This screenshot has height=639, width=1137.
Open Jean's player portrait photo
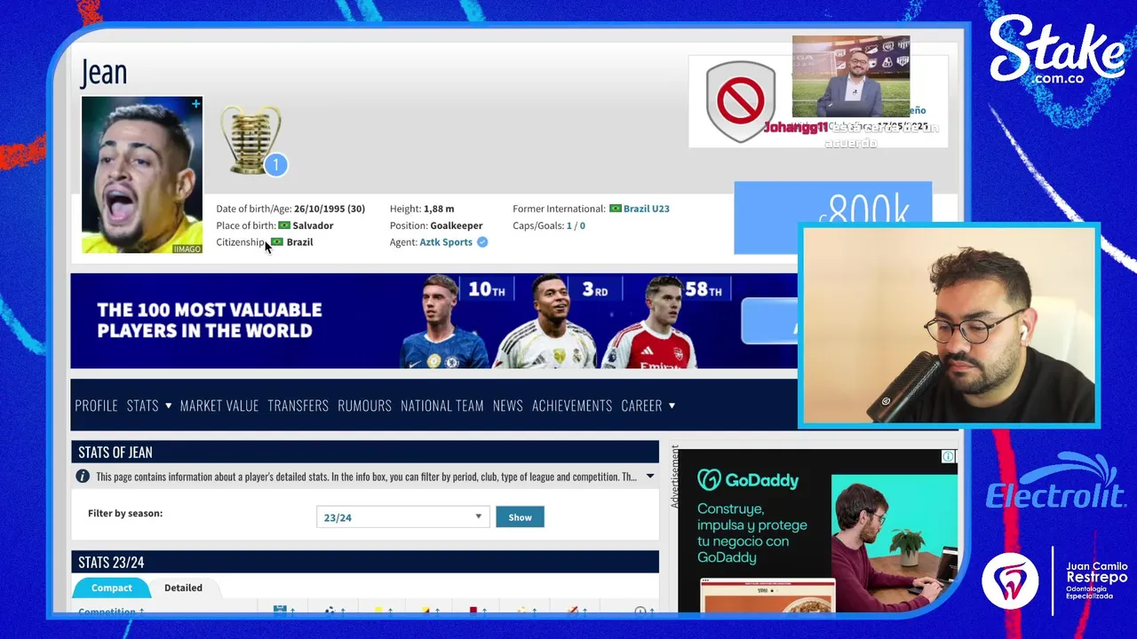coord(142,175)
